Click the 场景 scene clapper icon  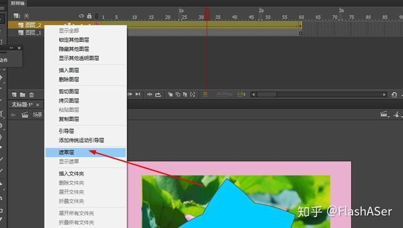pyautogui.click(x=25, y=115)
